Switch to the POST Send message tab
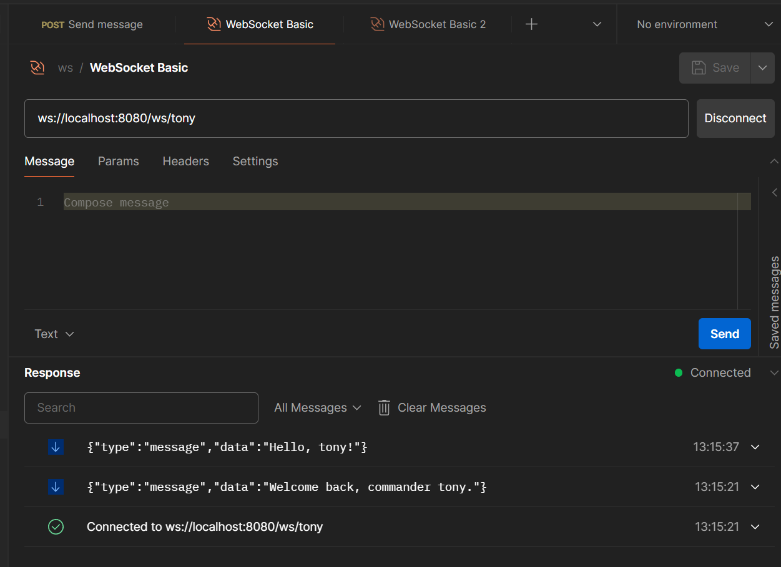 (92, 24)
